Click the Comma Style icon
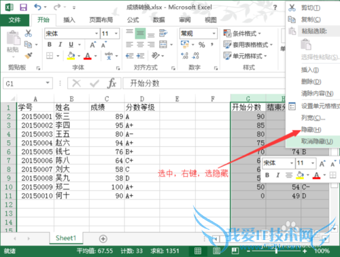The width and height of the screenshot is (340, 257). tap(212, 44)
